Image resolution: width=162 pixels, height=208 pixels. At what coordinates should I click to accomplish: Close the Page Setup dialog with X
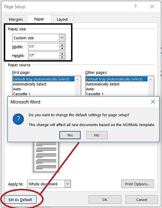[152, 6]
